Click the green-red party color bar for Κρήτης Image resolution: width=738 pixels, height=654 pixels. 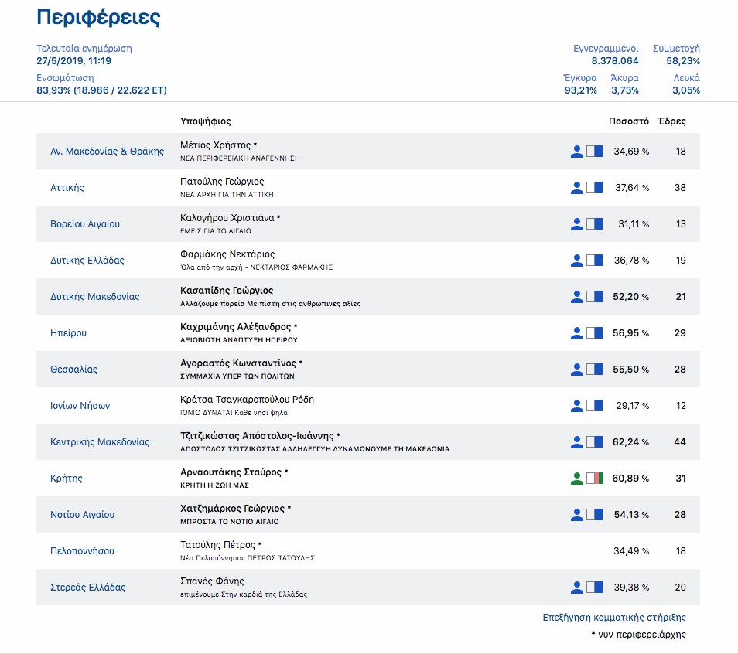click(594, 479)
